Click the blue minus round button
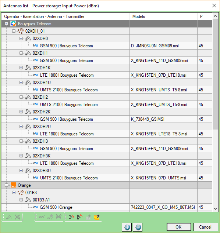220x233 pixels. [x=138, y=227]
